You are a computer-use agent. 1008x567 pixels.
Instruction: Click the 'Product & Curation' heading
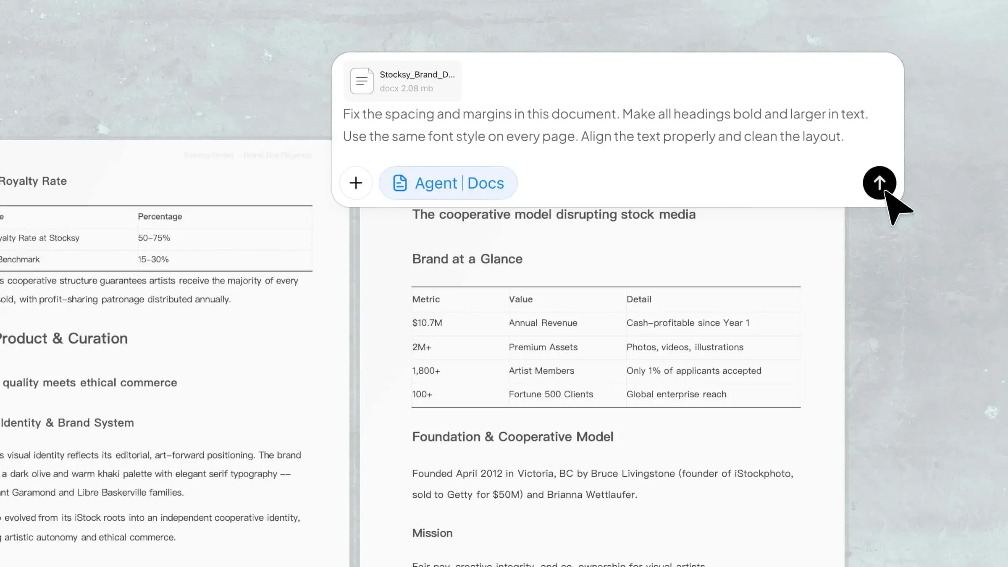[64, 338]
